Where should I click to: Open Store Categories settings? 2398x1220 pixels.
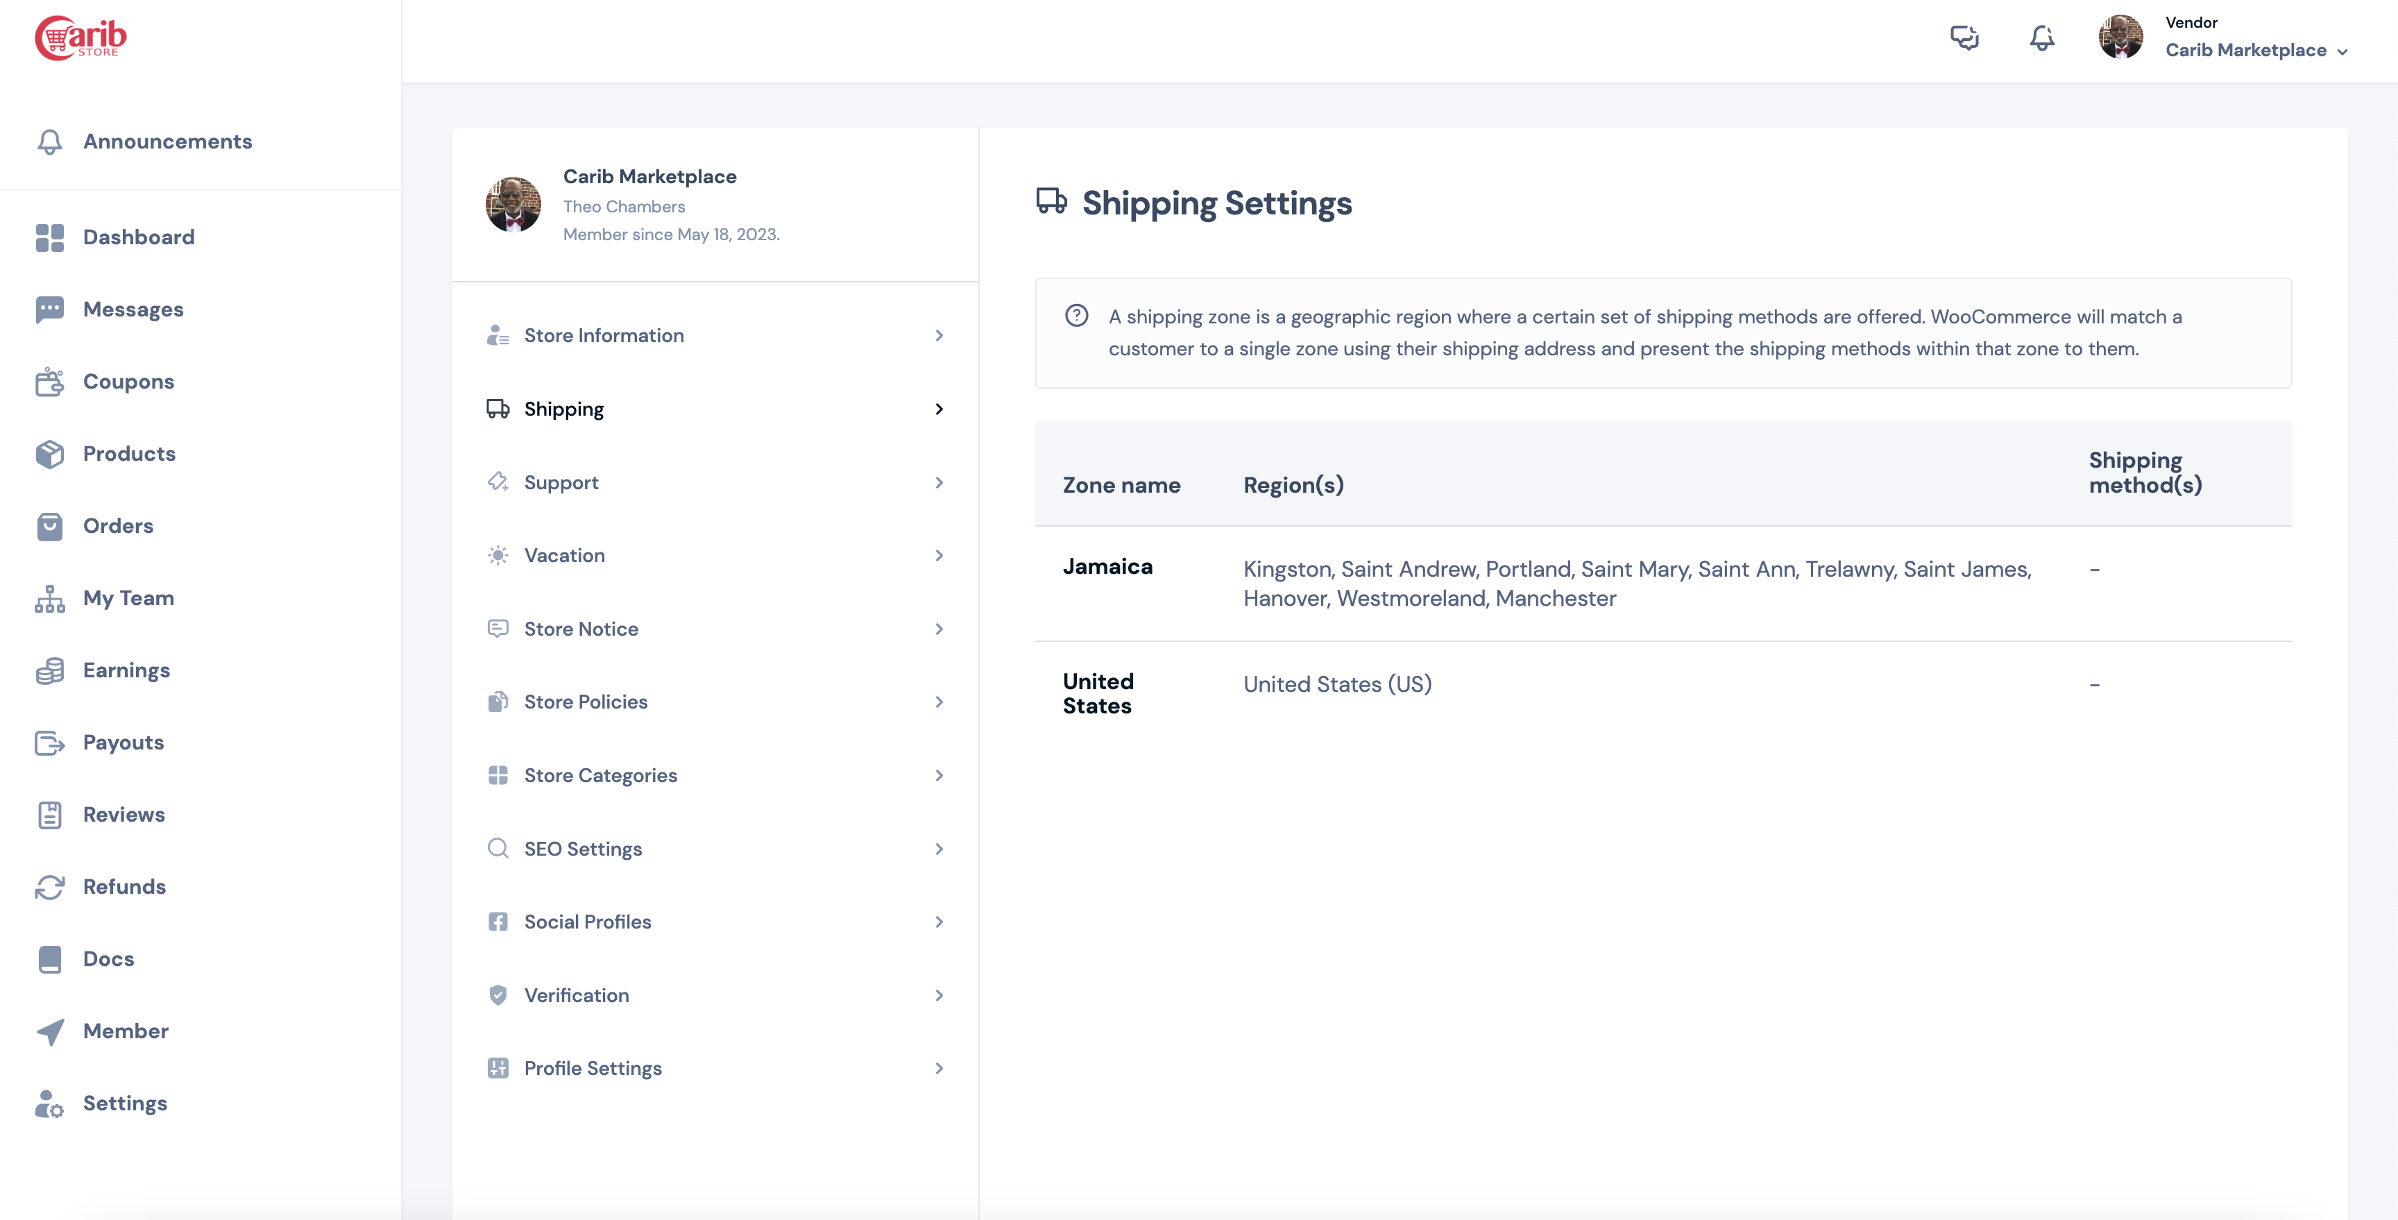click(715, 776)
